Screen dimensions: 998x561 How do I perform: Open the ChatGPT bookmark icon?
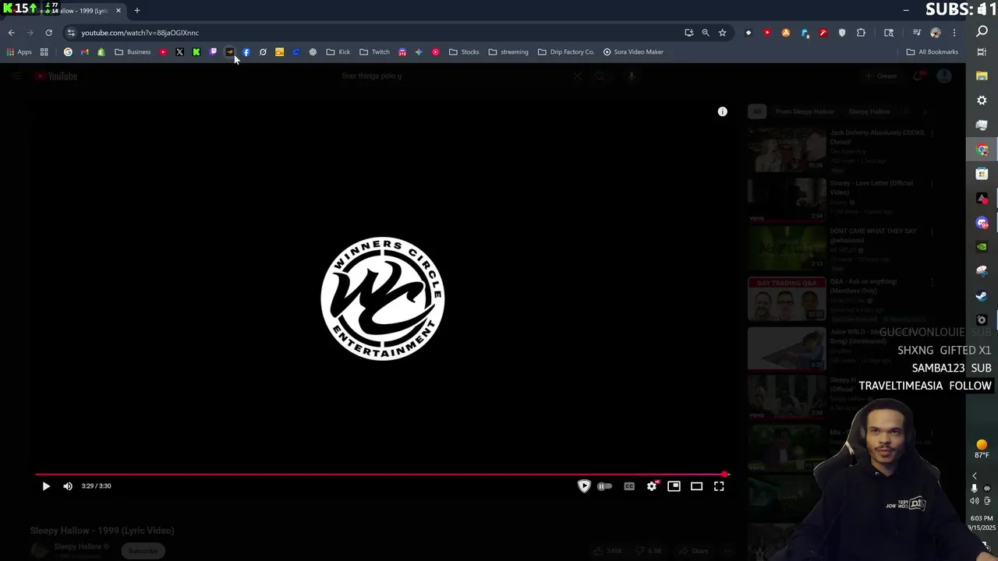313,52
